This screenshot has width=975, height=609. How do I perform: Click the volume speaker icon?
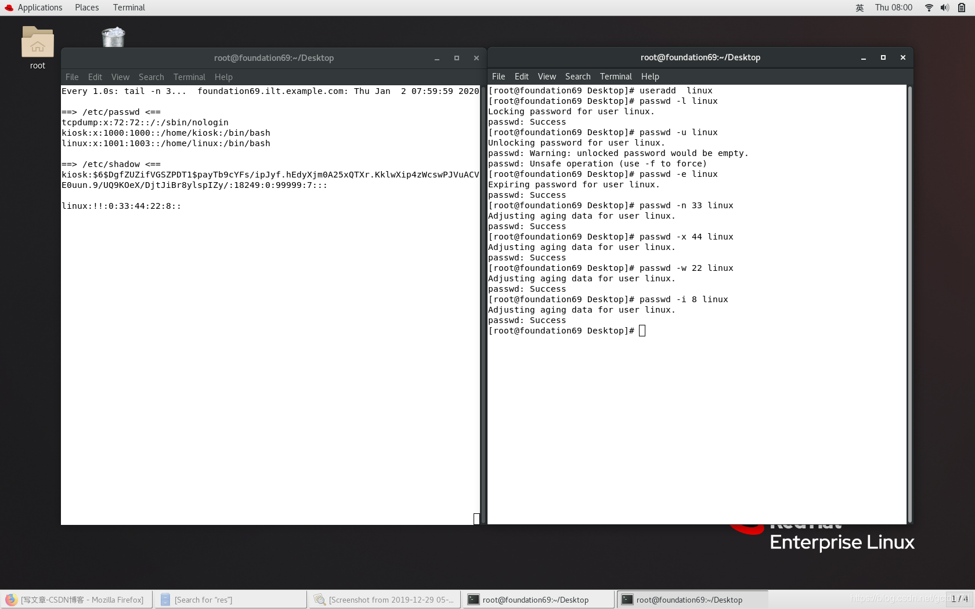coord(945,8)
